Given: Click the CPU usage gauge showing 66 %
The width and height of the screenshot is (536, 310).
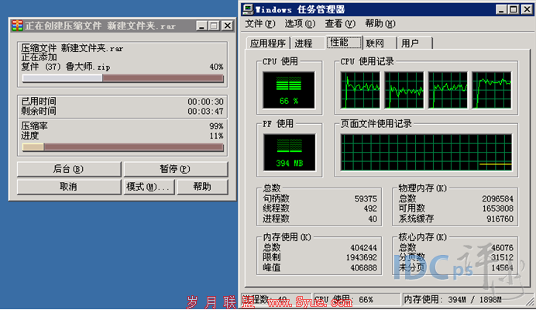Looking at the screenshot, I should pyautogui.click(x=289, y=91).
